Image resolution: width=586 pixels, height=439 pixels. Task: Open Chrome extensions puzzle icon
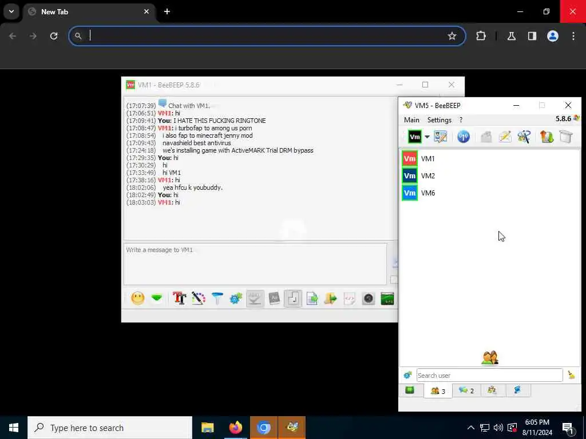point(481,36)
